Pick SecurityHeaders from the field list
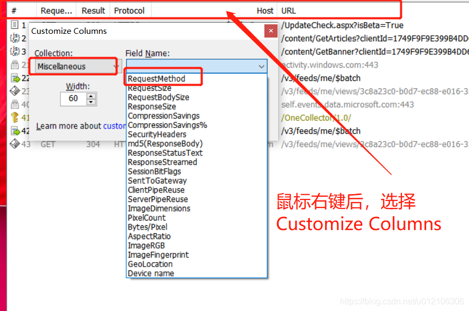This screenshot has height=311, width=469. [157, 134]
